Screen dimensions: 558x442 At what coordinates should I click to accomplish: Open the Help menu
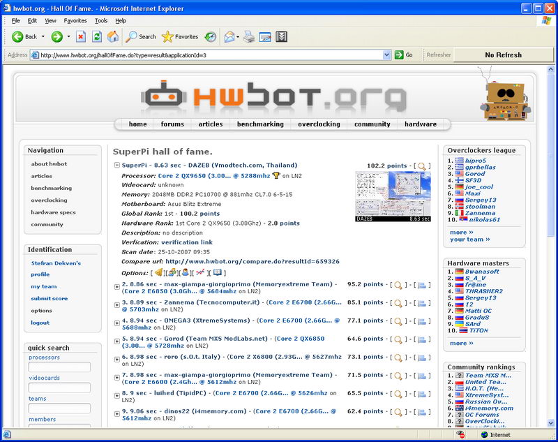pos(121,21)
